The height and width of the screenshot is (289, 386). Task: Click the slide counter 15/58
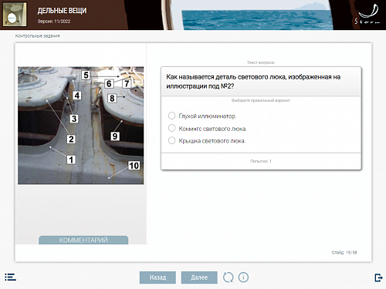344,253
